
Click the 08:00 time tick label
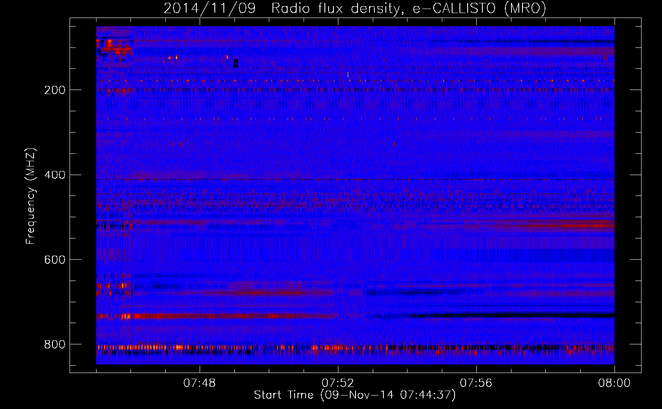click(615, 383)
